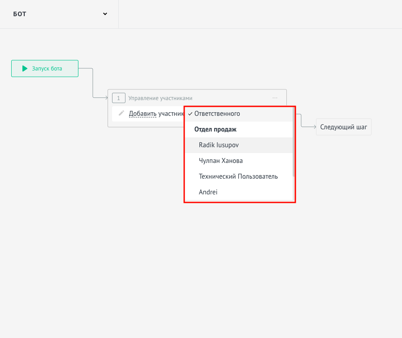The height and width of the screenshot is (338, 402).
Task: Click the checkmark next to Ответственного
Action: (190, 114)
